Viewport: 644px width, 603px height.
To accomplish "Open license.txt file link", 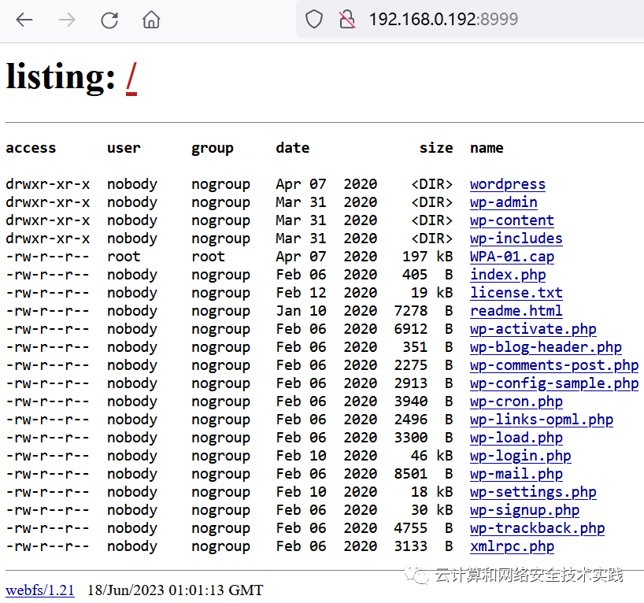I will tap(516, 293).
